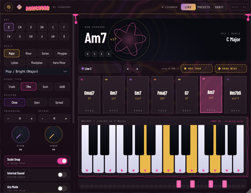Viewport: 251px width, 193px height.
Task: Click the Live C progression field
Action: coord(100,68)
